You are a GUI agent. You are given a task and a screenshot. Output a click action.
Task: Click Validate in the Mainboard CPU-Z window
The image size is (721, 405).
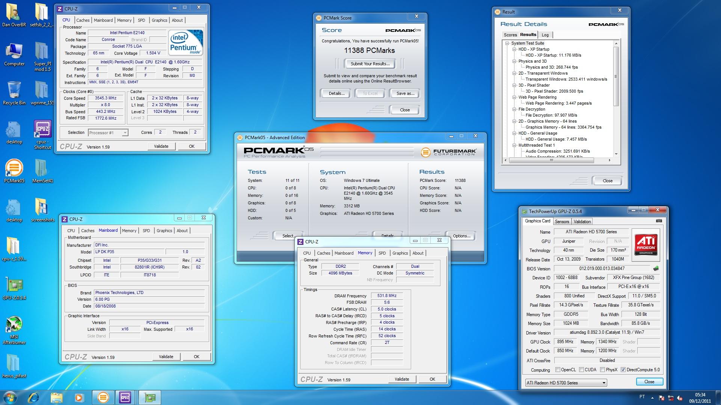166,357
